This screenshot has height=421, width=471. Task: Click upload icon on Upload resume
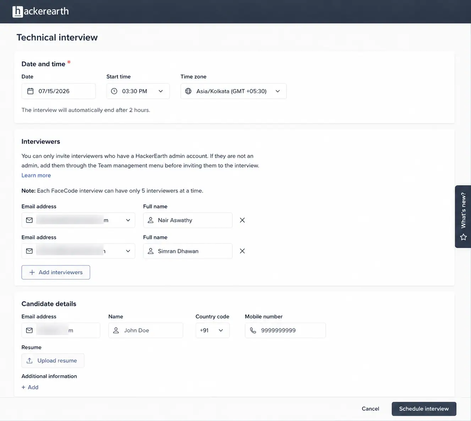click(x=29, y=361)
